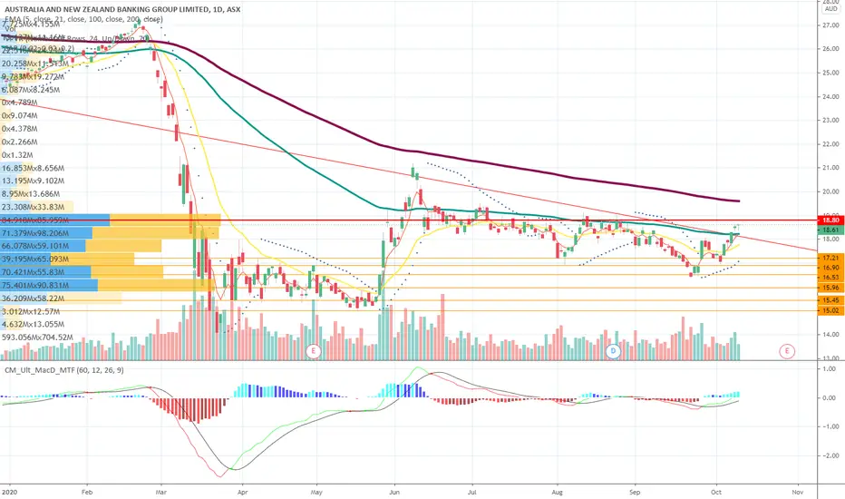Click the orange 15.96 level label
Screen dimensions: 845x499
(830, 289)
